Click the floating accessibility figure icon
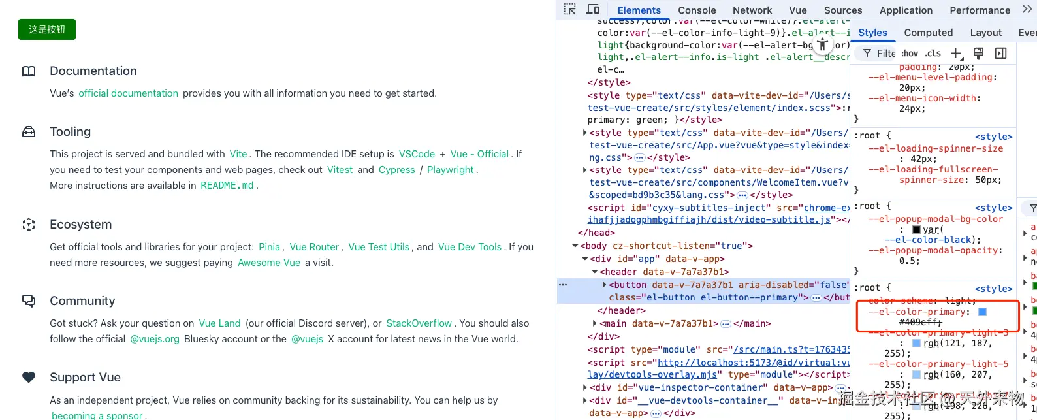Screen dimensions: 1037x420 coord(823,45)
